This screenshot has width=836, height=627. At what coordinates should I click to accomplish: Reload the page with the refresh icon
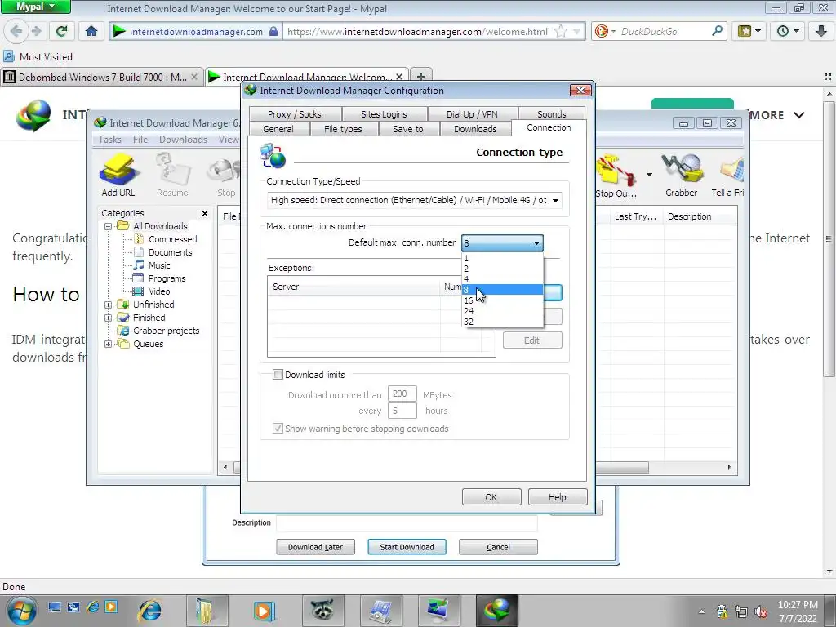pos(61,32)
